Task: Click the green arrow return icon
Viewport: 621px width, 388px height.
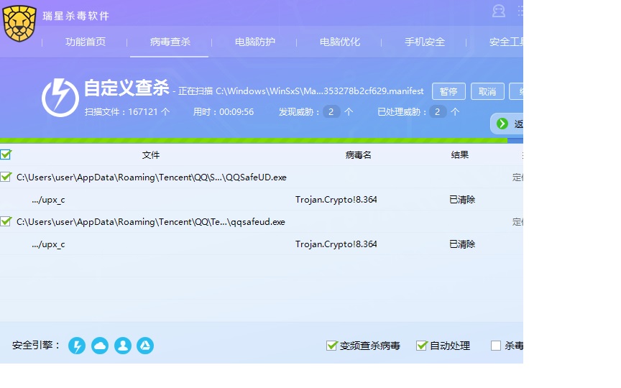Action: click(x=502, y=124)
